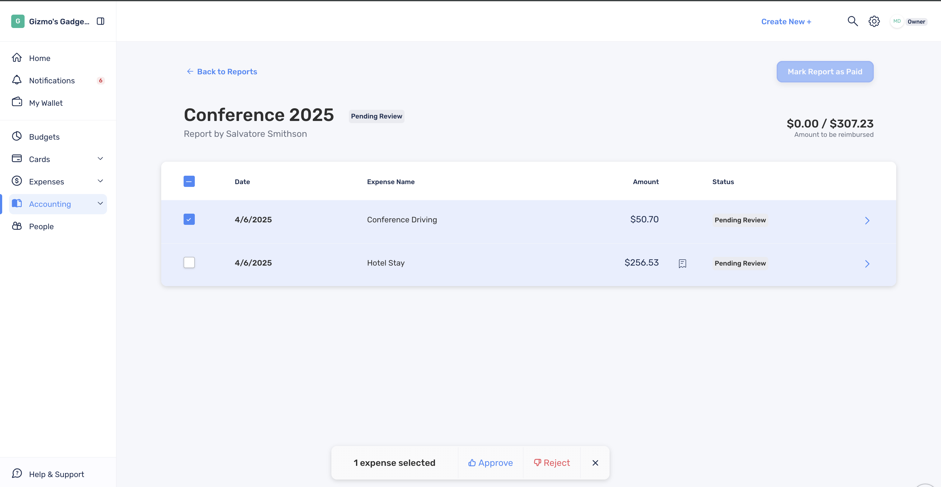This screenshot has height=487, width=941.
Task: Collapse the sidebar panel icon
Action: [101, 21]
